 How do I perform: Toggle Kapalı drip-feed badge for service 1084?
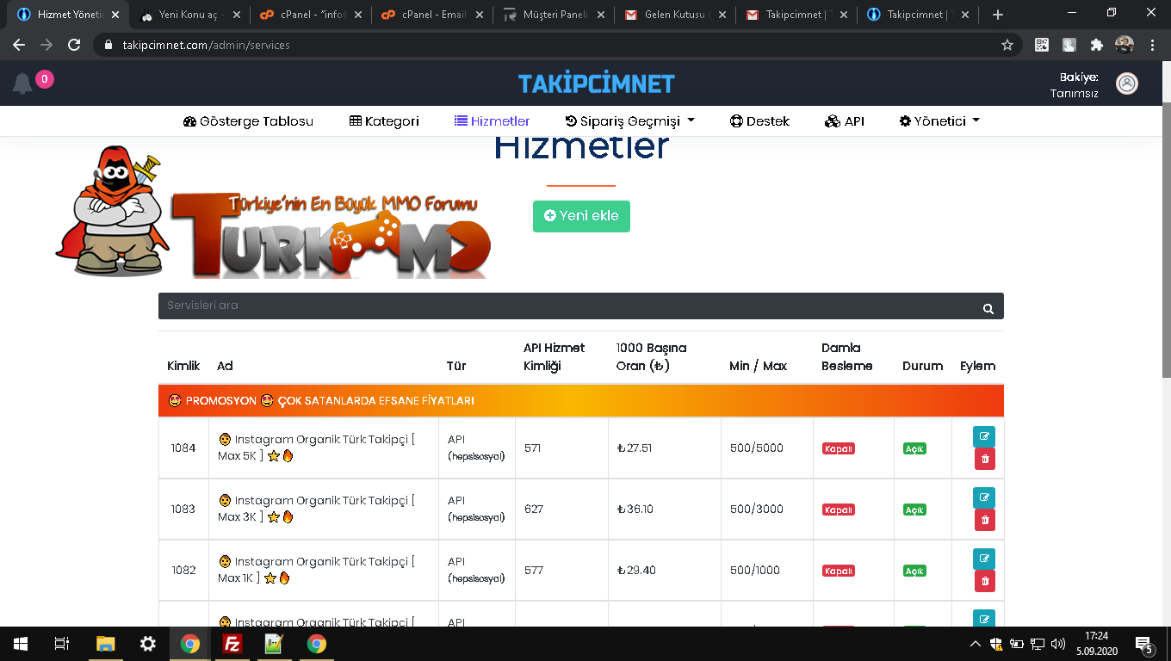(x=839, y=448)
